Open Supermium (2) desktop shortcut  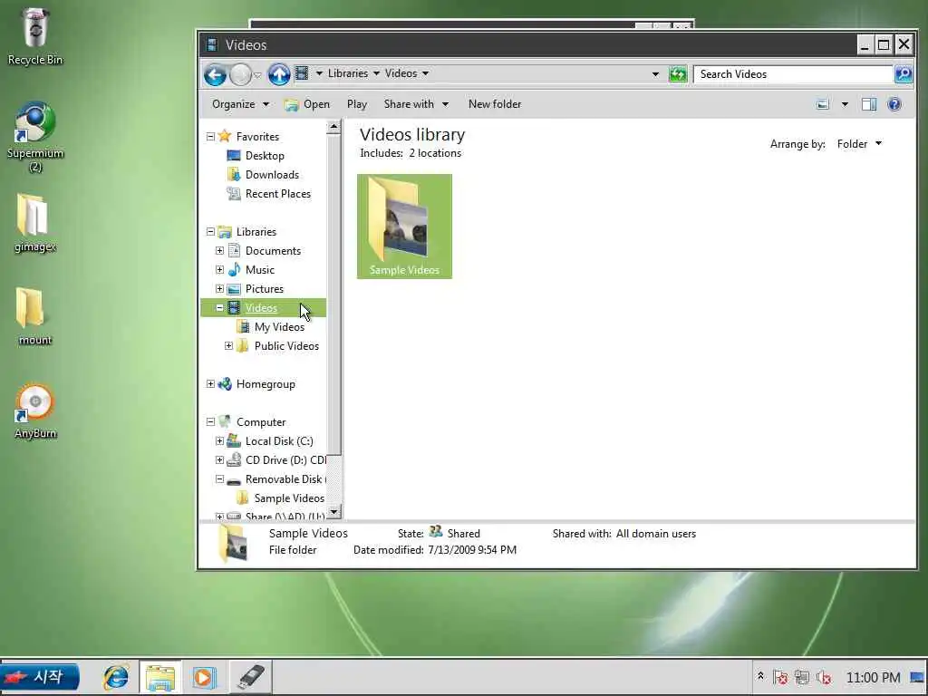coord(35,136)
